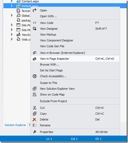Click the New Solution Explorer View icon
This screenshot has width=128, height=143.
coord(34,89)
